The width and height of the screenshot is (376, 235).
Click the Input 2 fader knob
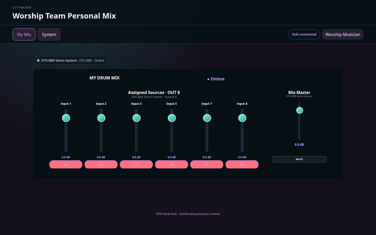101,118
